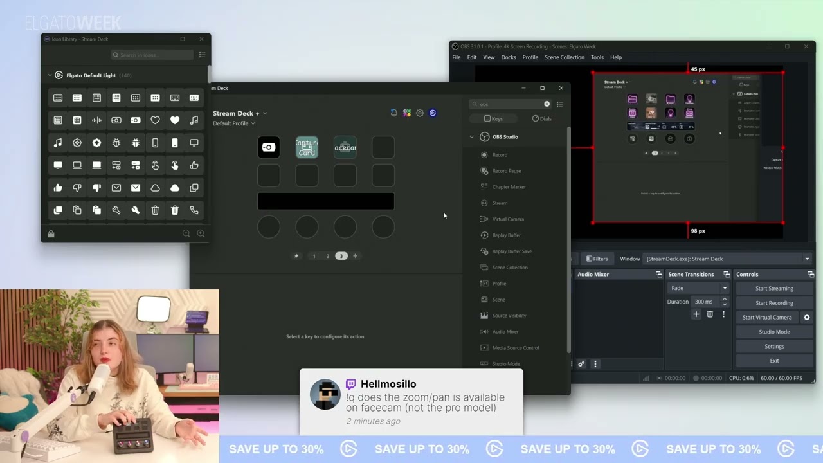The width and height of the screenshot is (823, 463).
Task: Collapse the OBS Studio actions category
Action: [x=471, y=137]
